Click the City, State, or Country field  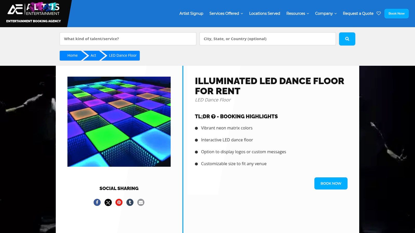click(267, 39)
